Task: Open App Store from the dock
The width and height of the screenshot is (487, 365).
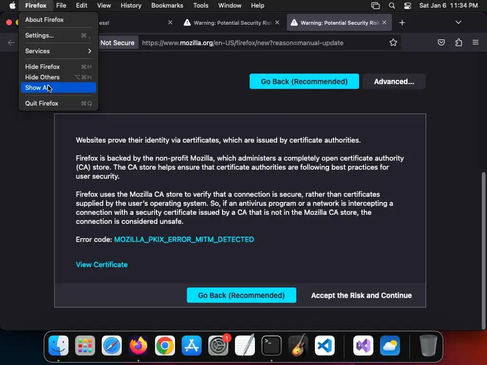Action: [x=192, y=346]
